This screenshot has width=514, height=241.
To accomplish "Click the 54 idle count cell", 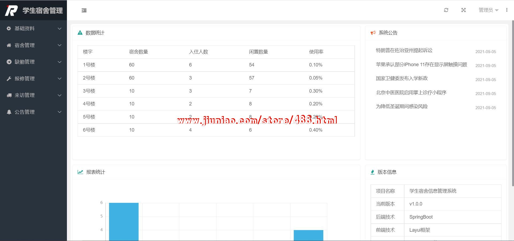I will (252, 65).
